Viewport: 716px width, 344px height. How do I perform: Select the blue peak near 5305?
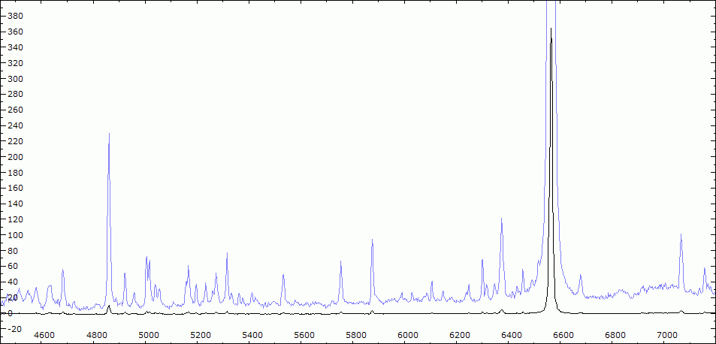(x=227, y=255)
